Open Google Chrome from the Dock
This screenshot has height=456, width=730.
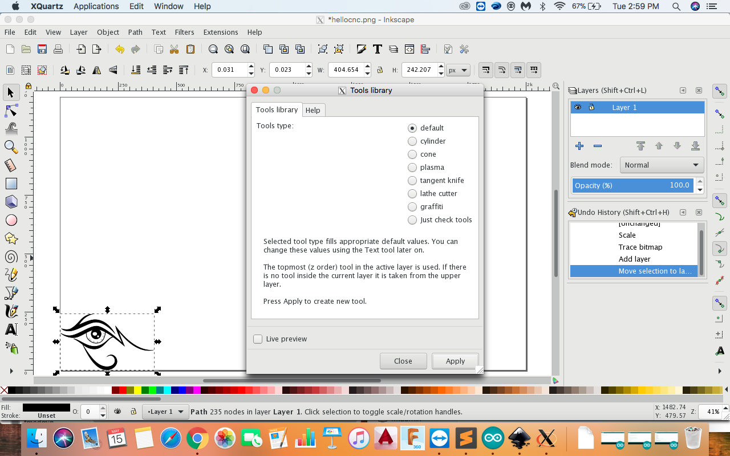[197, 438]
